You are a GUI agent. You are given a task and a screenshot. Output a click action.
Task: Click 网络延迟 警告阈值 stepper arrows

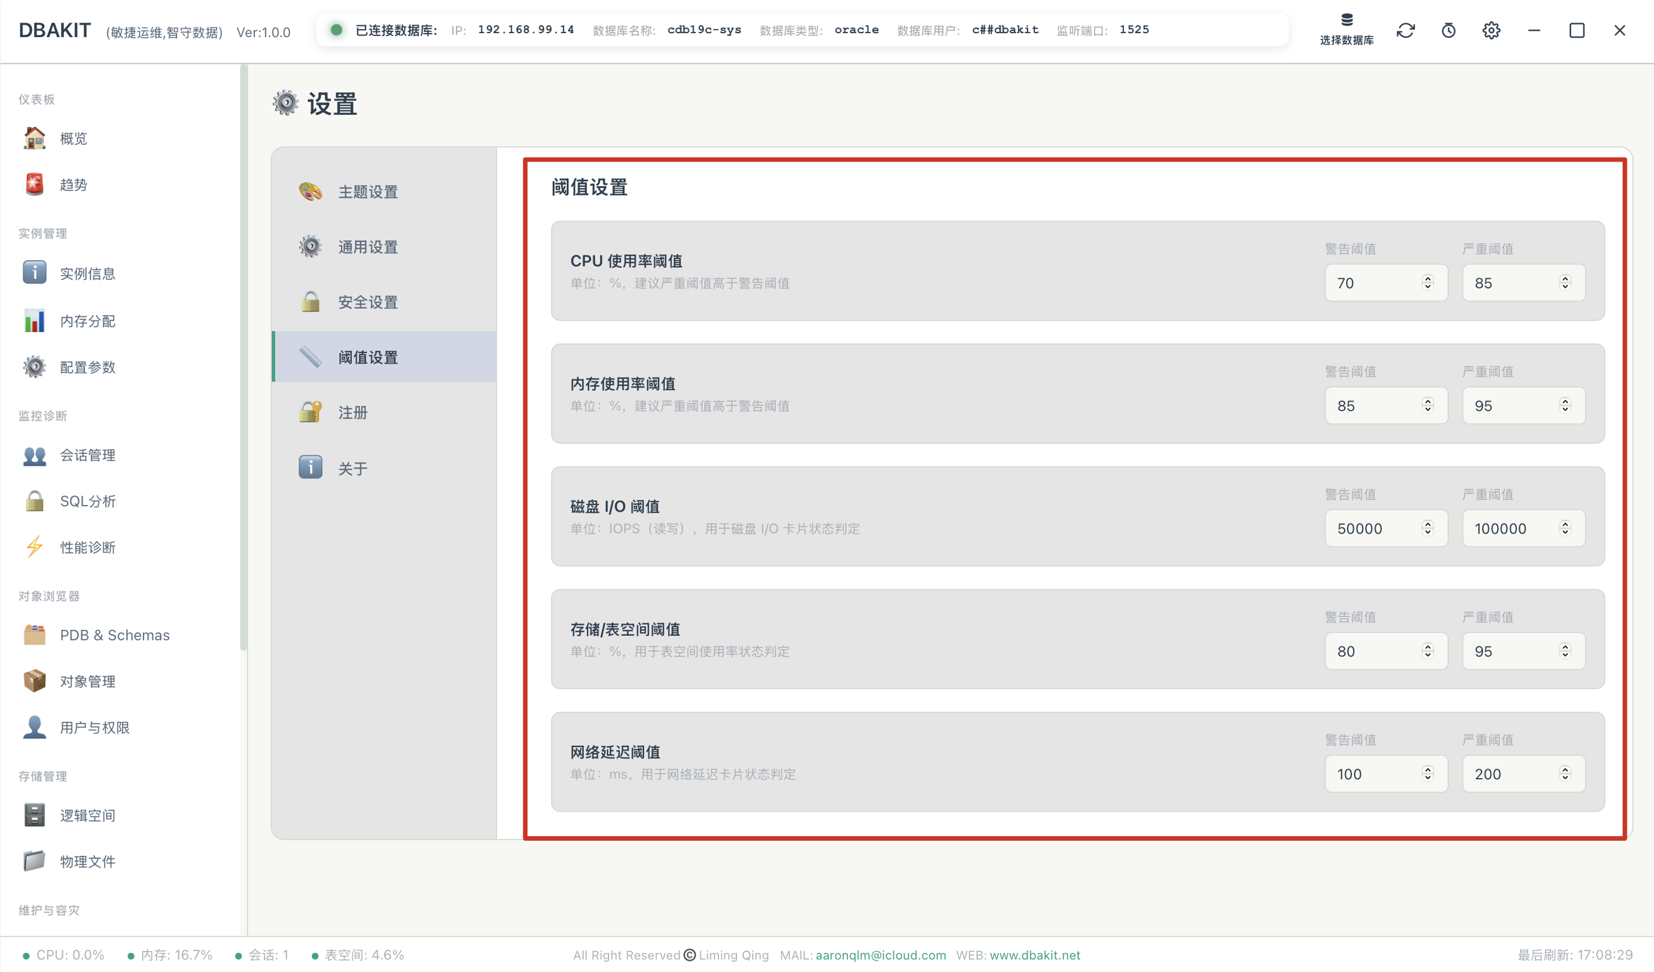(1428, 774)
